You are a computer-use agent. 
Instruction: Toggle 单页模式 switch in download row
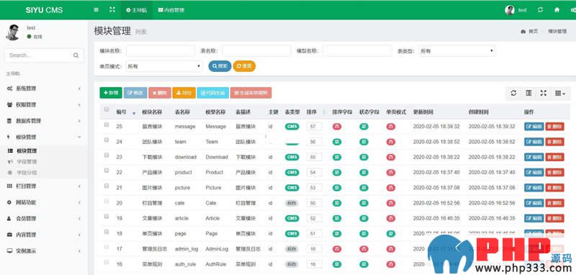pyautogui.click(x=390, y=157)
